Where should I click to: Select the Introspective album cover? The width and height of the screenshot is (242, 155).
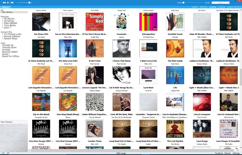148,22
